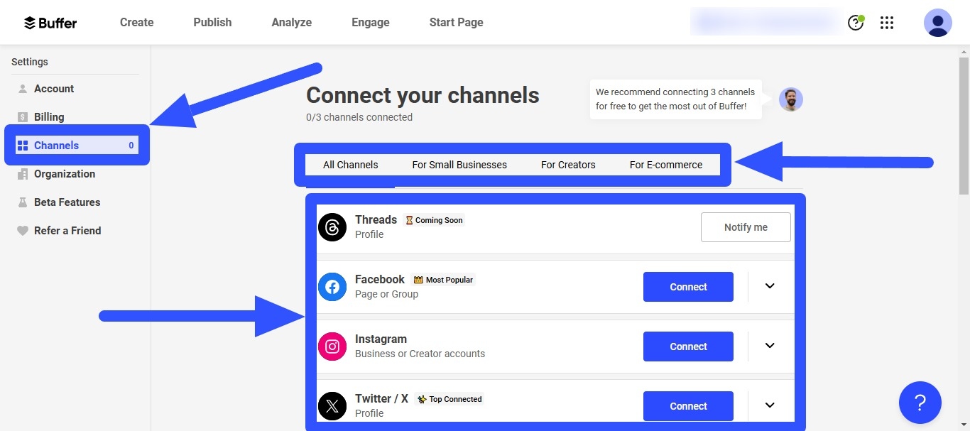Open the profile avatar
The width and height of the screenshot is (970, 431).
point(937,22)
